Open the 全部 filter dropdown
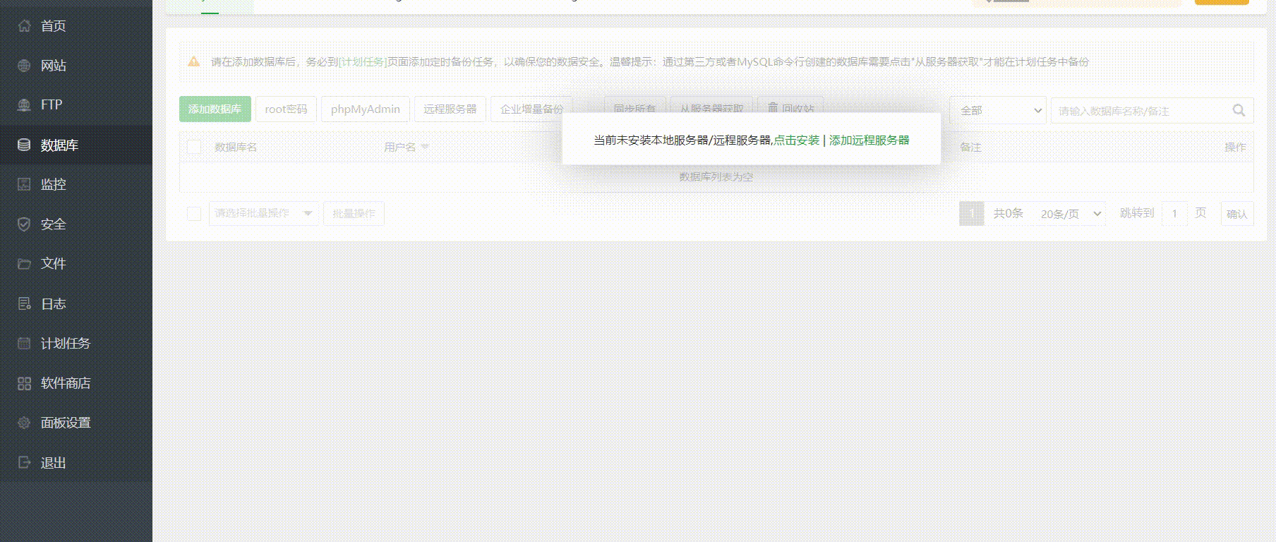Screen dimensions: 1276x542 [998, 111]
